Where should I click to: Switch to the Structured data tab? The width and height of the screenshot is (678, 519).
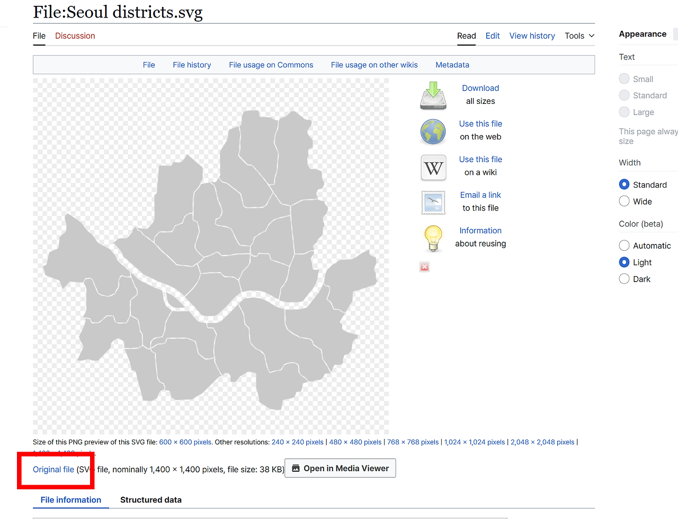click(151, 500)
